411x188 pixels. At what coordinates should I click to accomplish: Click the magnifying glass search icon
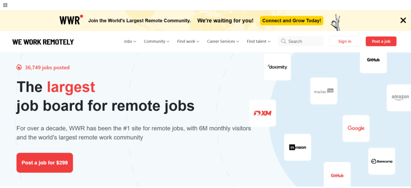(x=283, y=41)
